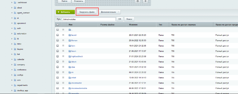
Task: Check the checkbox for the form folder
Action: 57,46
